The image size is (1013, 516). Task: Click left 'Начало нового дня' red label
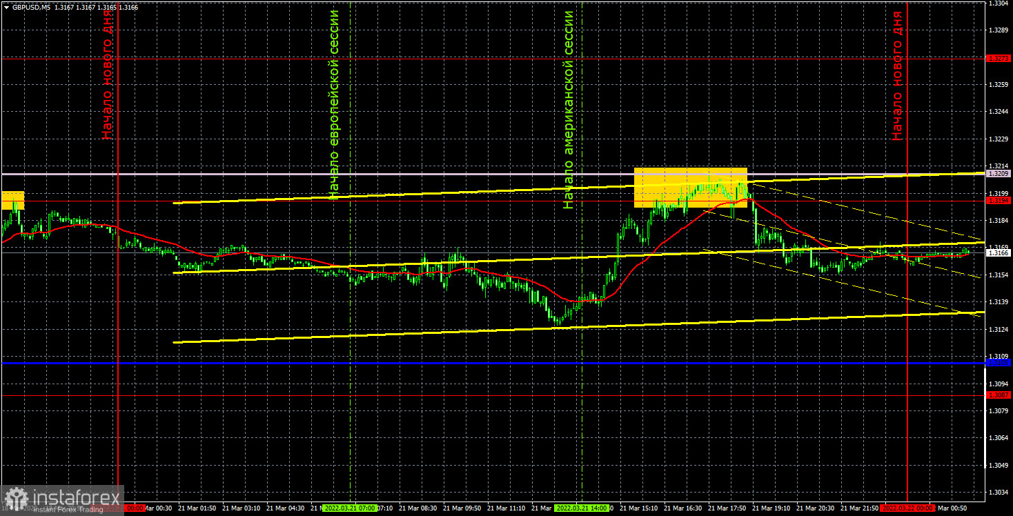pyautogui.click(x=107, y=75)
